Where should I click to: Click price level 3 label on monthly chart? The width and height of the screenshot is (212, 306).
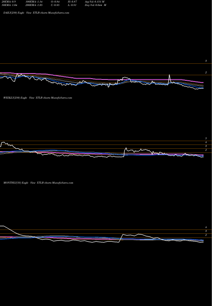pyautogui.click(x=206, y=231)
